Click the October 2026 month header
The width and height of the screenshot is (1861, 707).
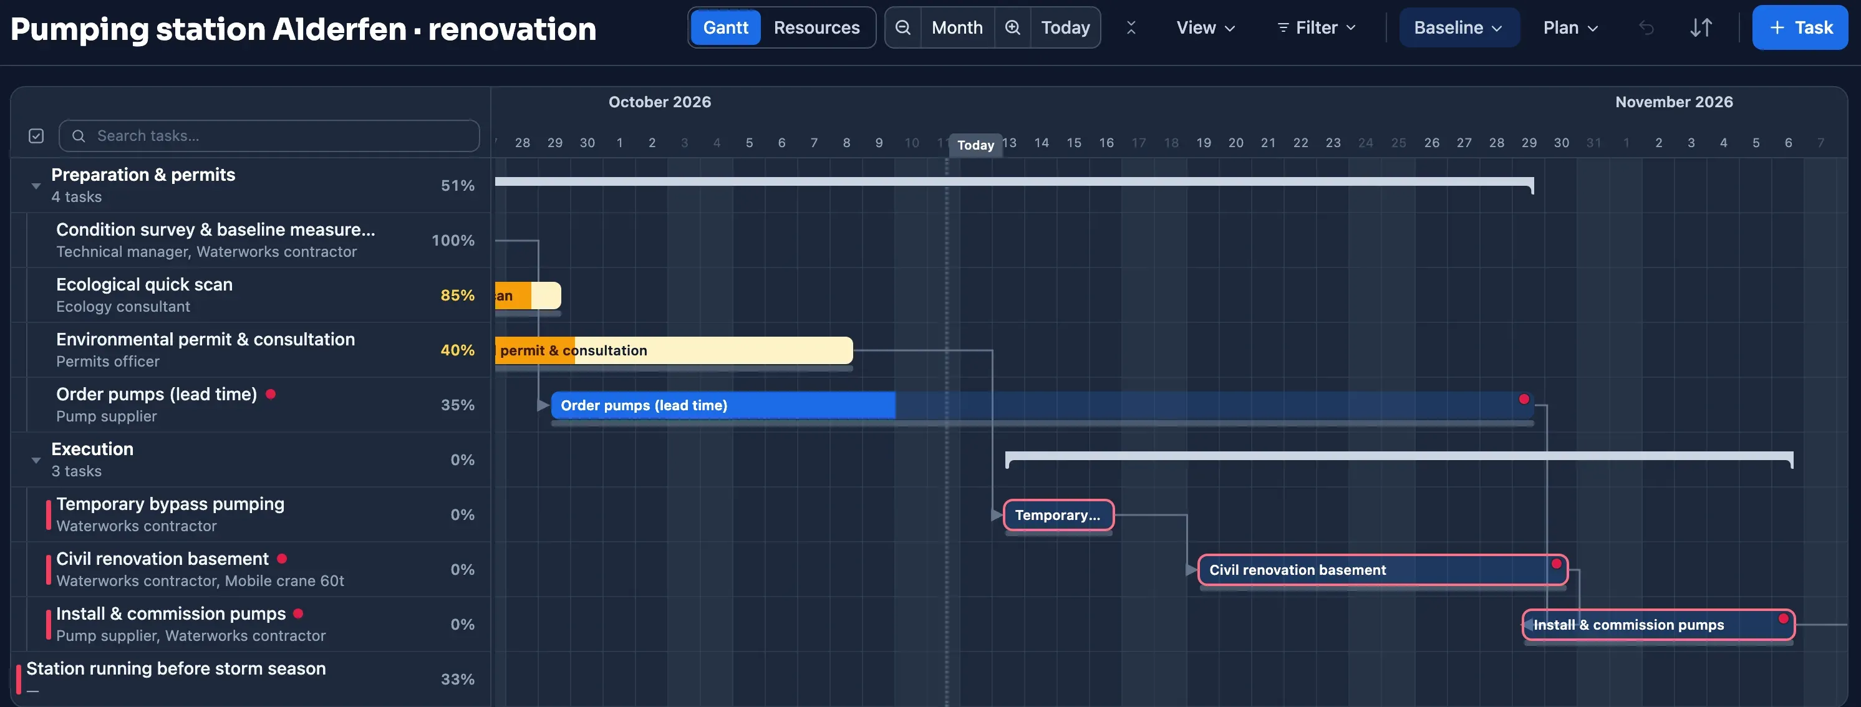pyautogui.click(x=660, y=102)
